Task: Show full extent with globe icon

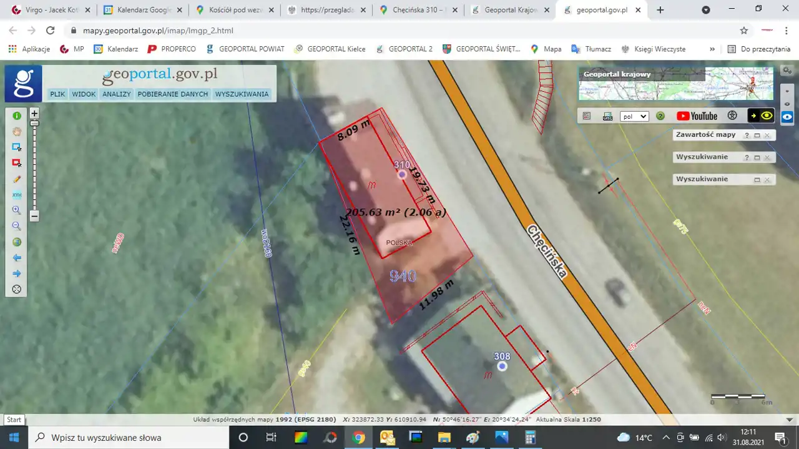Action: click(x=17, y=242)
